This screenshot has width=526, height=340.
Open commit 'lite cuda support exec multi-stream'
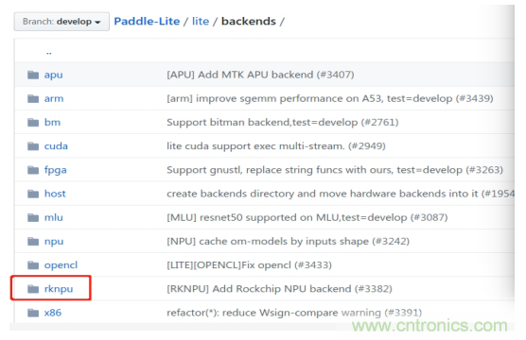pyautogui.click(x=276, y=146)
